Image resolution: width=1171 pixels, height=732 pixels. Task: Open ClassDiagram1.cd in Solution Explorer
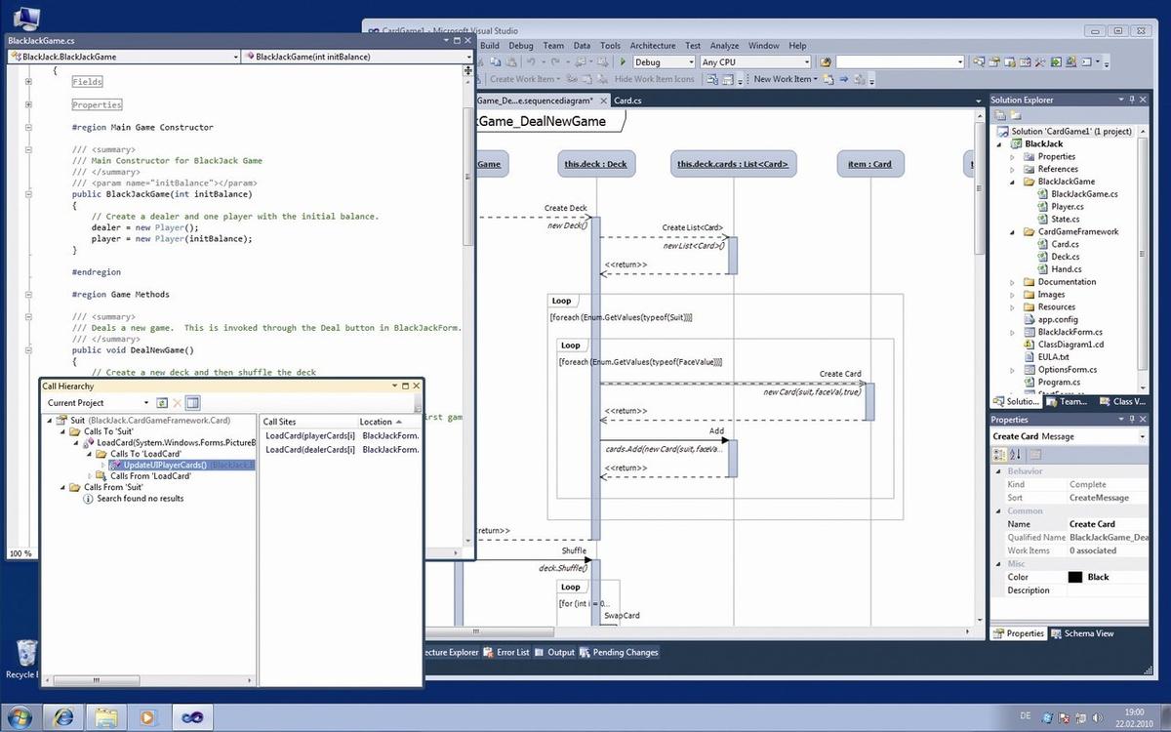(x=1064, y=345)
